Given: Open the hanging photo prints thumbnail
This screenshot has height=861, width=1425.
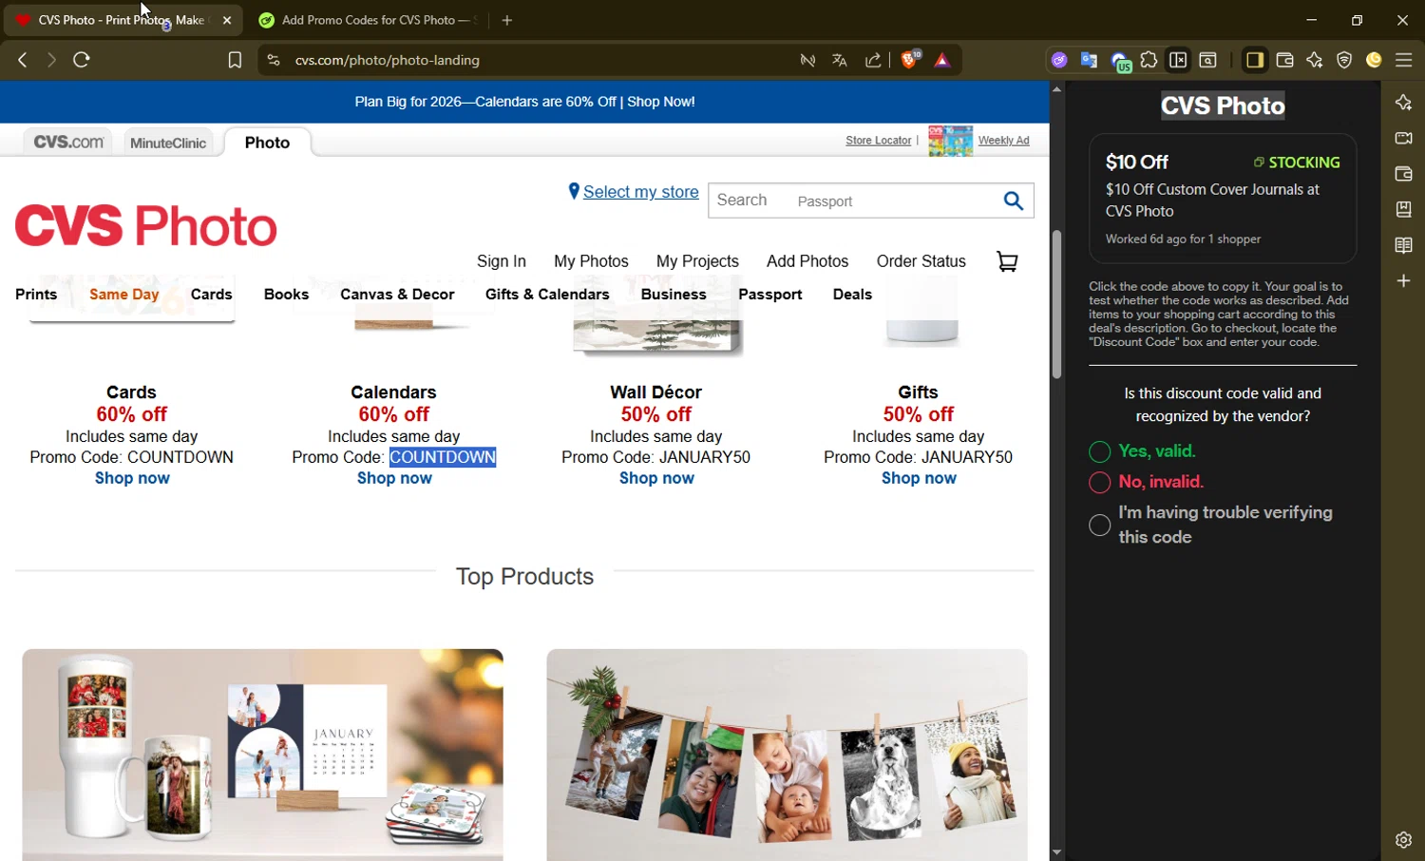Looking at the screenshot, I should click(787, 755).
